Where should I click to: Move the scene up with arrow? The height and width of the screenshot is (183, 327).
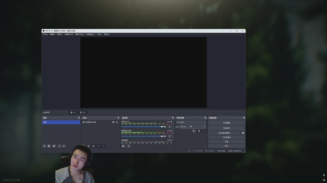click(59, 146)
